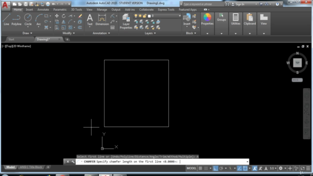This screenshot has height=176, width=313.
Task: Expand the Modify panel
Action: pyautogui.click(x=68, y=33)
